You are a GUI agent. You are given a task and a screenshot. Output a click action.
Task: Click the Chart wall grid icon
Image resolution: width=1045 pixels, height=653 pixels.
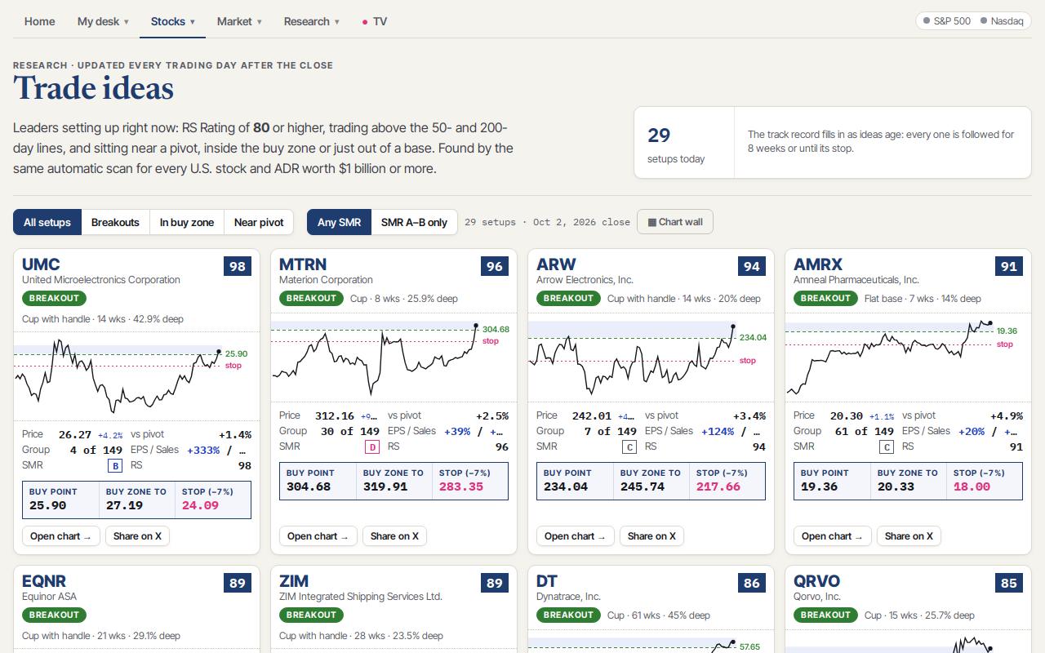[x=651, y=222]
